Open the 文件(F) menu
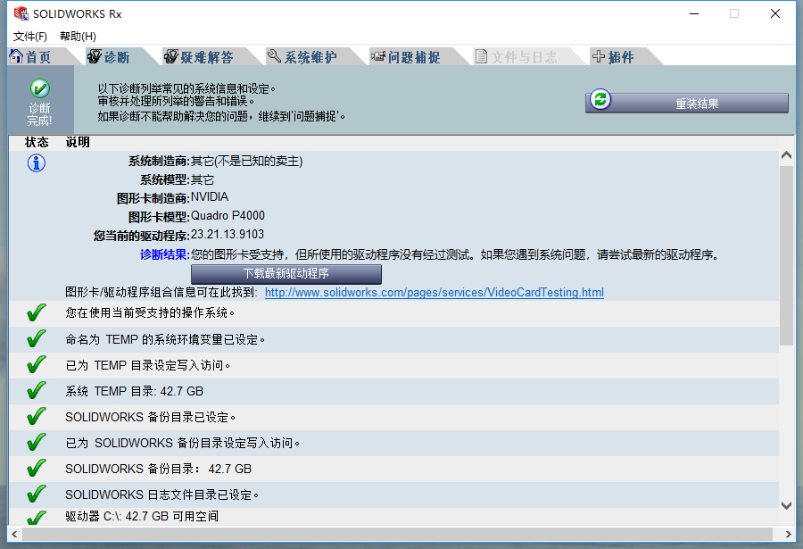803x549 pixels. point(29,37)
